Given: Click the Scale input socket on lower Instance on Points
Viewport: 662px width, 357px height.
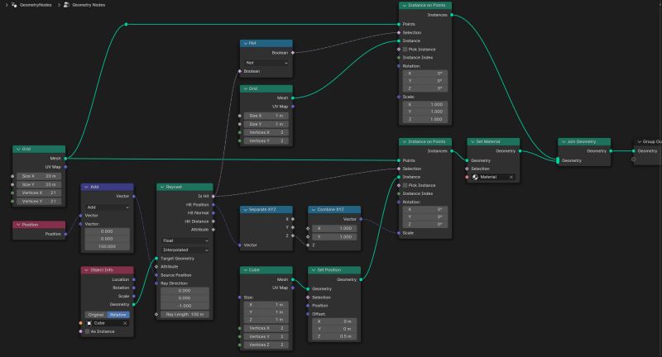Looking at the screenshot, I should coord(399,233).
